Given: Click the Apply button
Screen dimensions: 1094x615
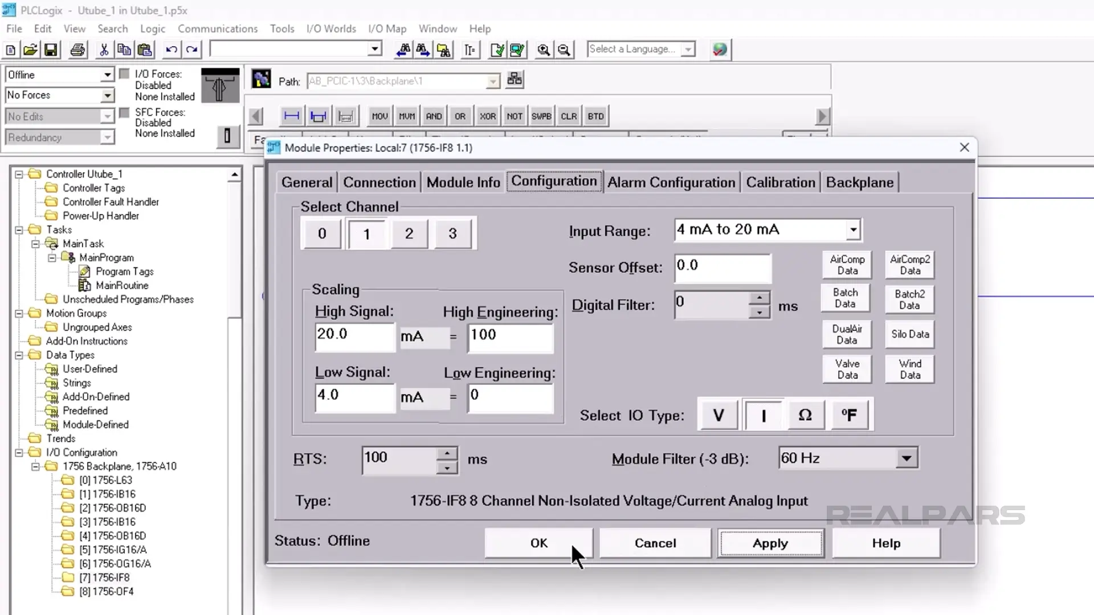Looking at the screenshot, I should tap(770, 543).
